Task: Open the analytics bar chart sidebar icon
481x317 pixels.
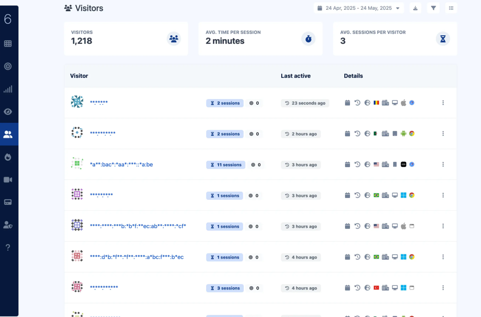Action: pos(8,89)
